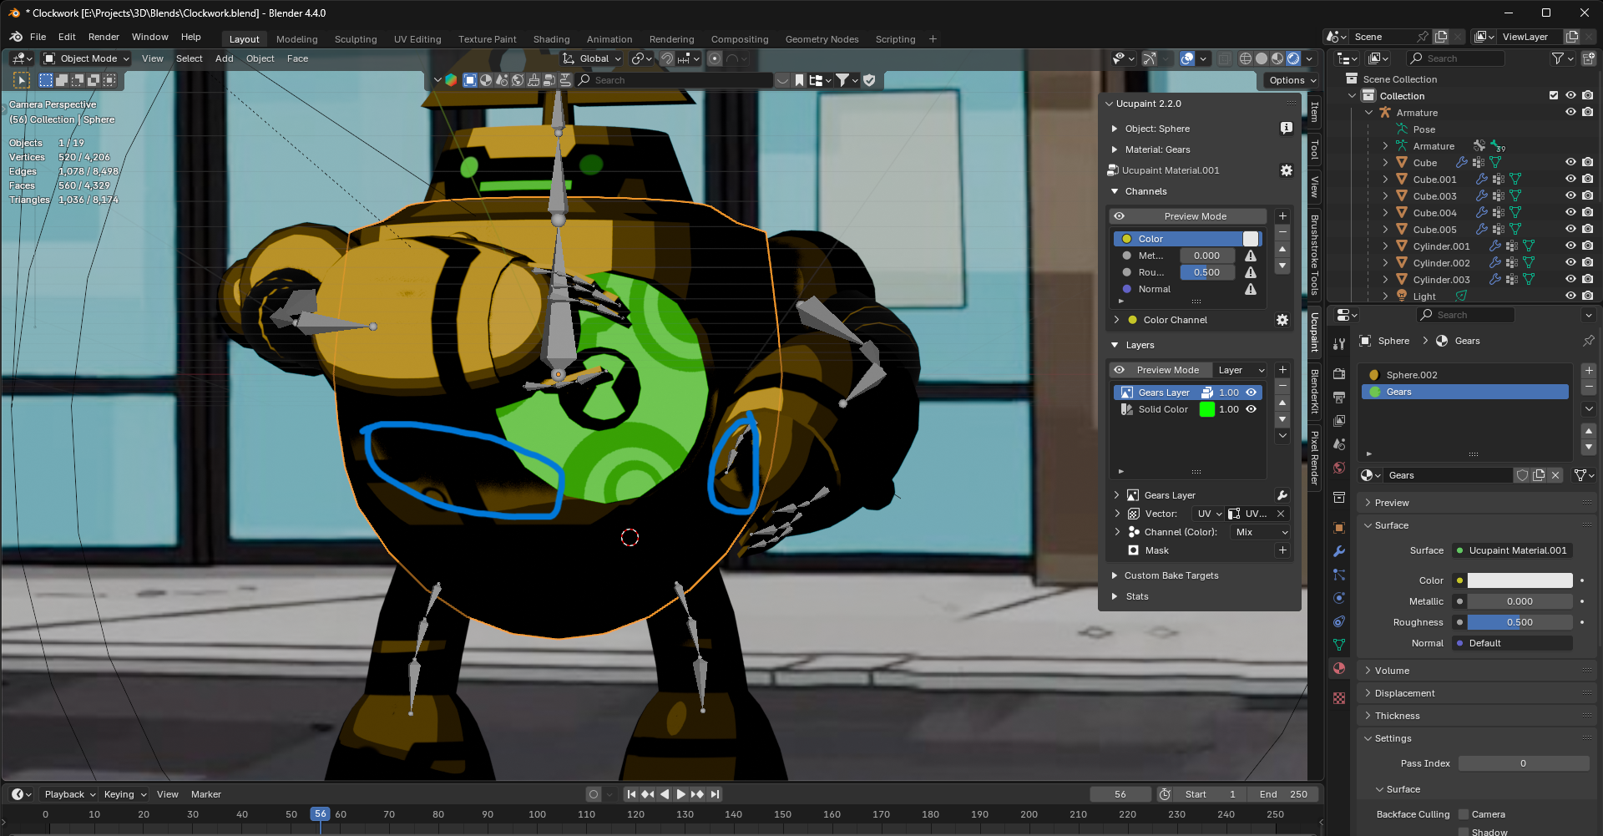The width and height of the screenshot is (1603, 836).
Task: Remove the Vector UV map entry
Action: [x=1281, y=514]
